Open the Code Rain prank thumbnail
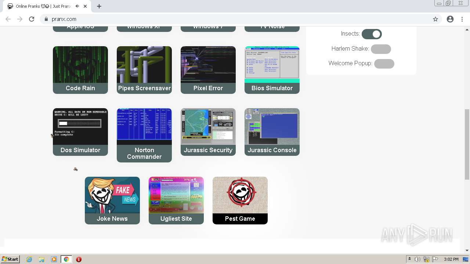Image resolution: width=470 pixels, height=264 pixels. (80, 70)
